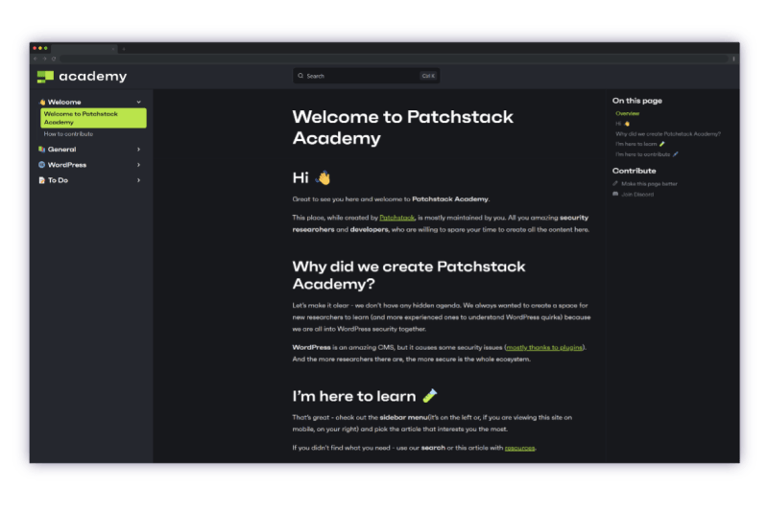The height and width of the screenshot is (511, 768).
Task: Expand the General section chevron
Action: tap(138, 150)
